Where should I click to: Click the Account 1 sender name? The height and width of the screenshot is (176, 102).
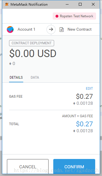[x=26, y=30]
